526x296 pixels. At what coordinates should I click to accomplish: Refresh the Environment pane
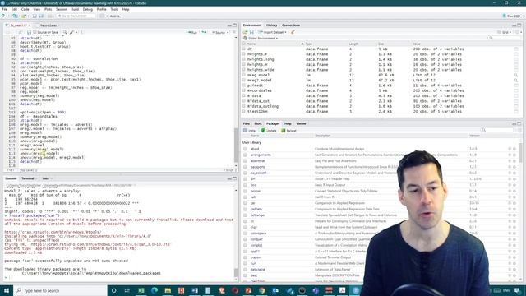click(517, 32)
